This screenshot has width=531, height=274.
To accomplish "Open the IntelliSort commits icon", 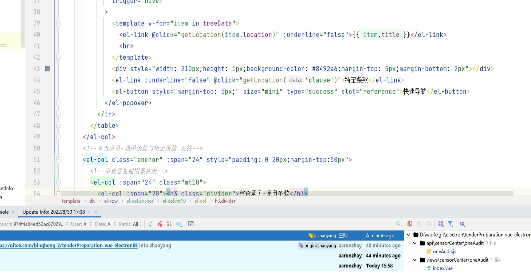I will (x=169, y=224).
